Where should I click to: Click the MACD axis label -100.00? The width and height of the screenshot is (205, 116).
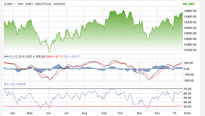pos(189,75)
